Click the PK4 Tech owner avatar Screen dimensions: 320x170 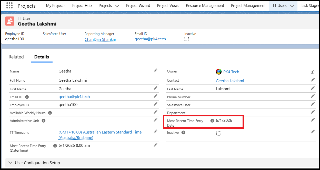pyautogui.click(x=218, y=72)
